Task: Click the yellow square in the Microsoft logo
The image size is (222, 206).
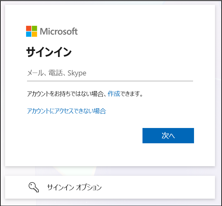Action: pos(34,34)
